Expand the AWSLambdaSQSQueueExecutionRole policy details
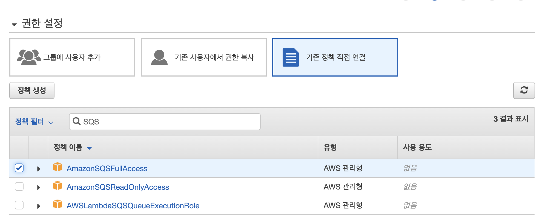Viewport: 557px width, 222px height. click(39, 206)
